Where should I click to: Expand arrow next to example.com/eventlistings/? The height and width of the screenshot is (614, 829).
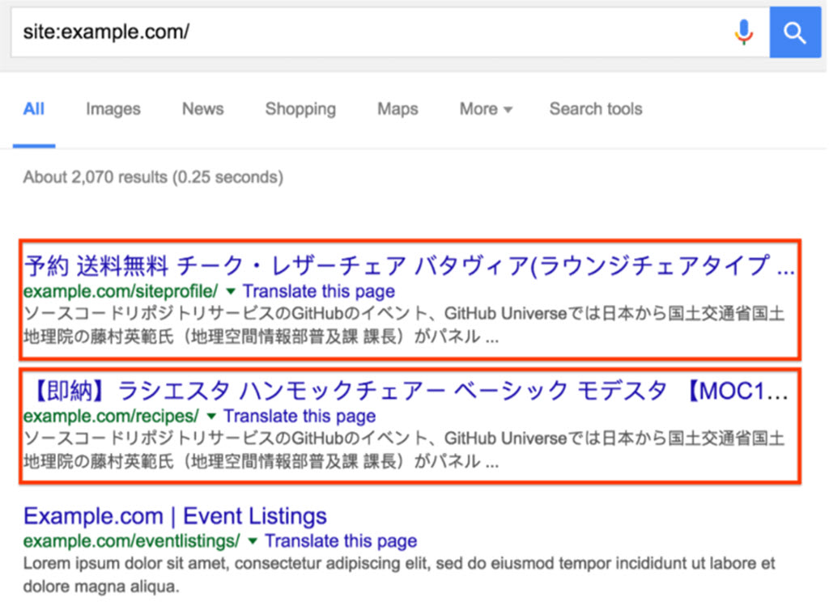[253, 541]
